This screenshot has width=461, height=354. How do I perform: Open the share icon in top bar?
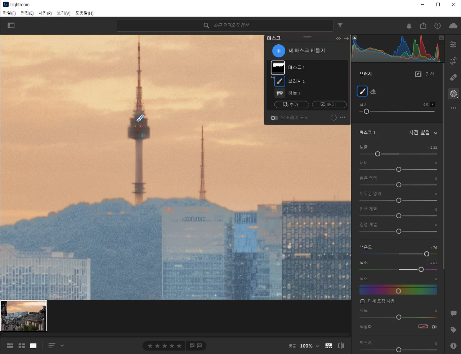pos(423,26)
